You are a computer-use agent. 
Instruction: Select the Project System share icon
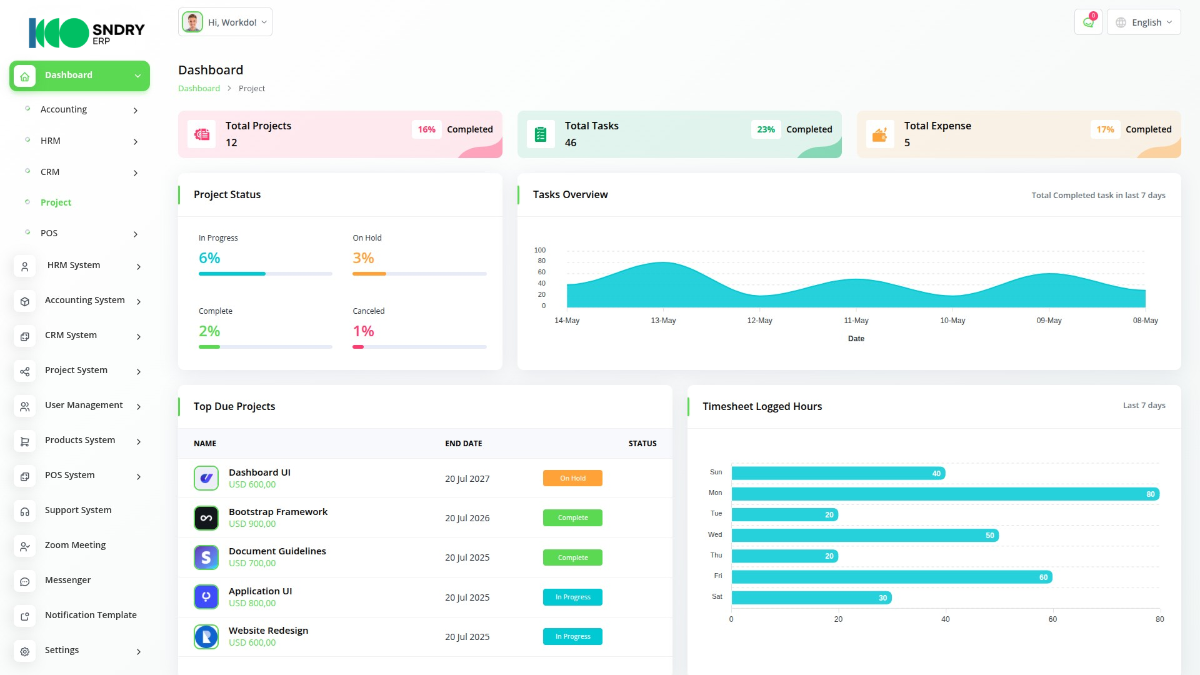tap(24, 371)
